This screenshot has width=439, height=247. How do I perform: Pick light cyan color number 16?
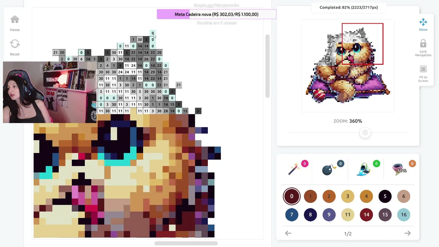(x=404, y=215)
